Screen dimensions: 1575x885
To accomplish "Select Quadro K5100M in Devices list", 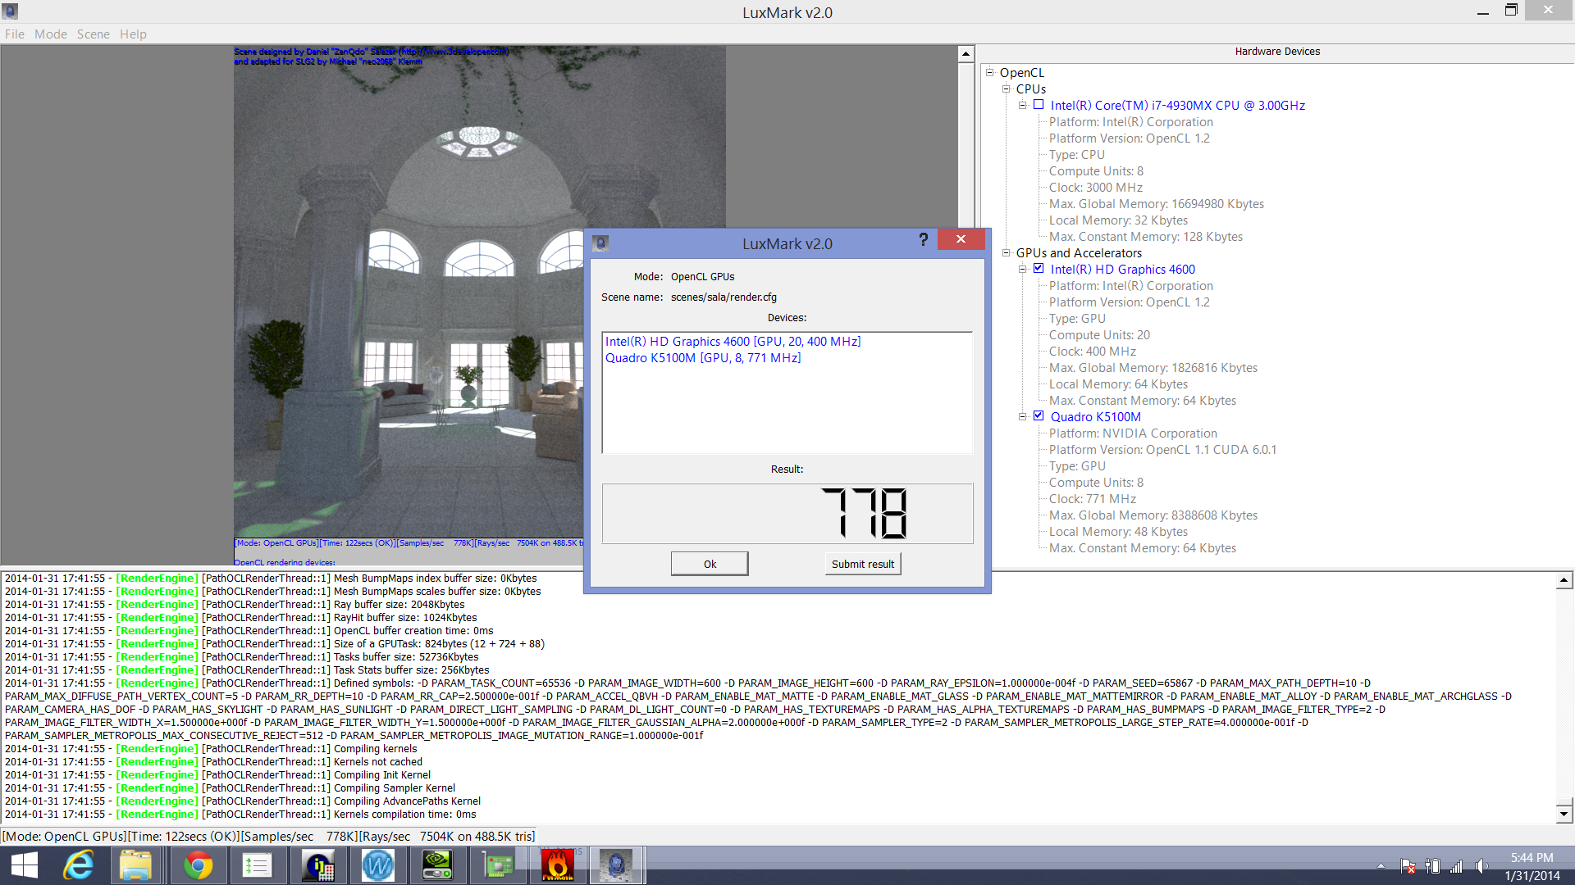I will [x=703, y=358].
